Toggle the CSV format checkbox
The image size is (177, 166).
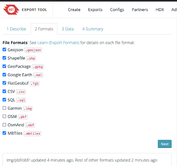pyautogui.click(x=4, y=91)
